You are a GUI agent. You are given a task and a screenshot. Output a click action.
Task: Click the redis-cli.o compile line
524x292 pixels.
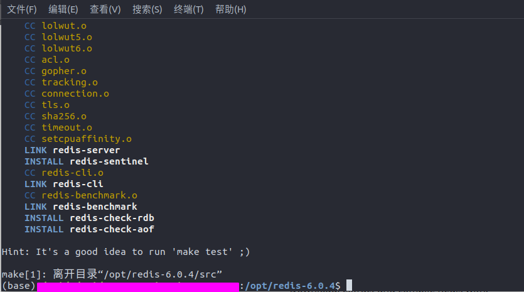[x=64, y=173]
